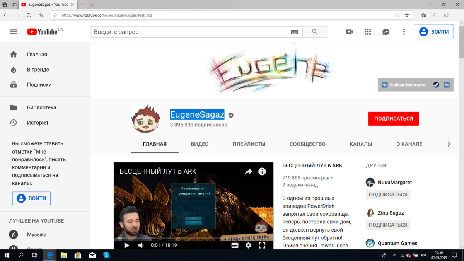Image resolution: width=464 pixels, height=261 pixels.
Task: Click the Паблик Вконтакте banner link
Action: point(404,85)
